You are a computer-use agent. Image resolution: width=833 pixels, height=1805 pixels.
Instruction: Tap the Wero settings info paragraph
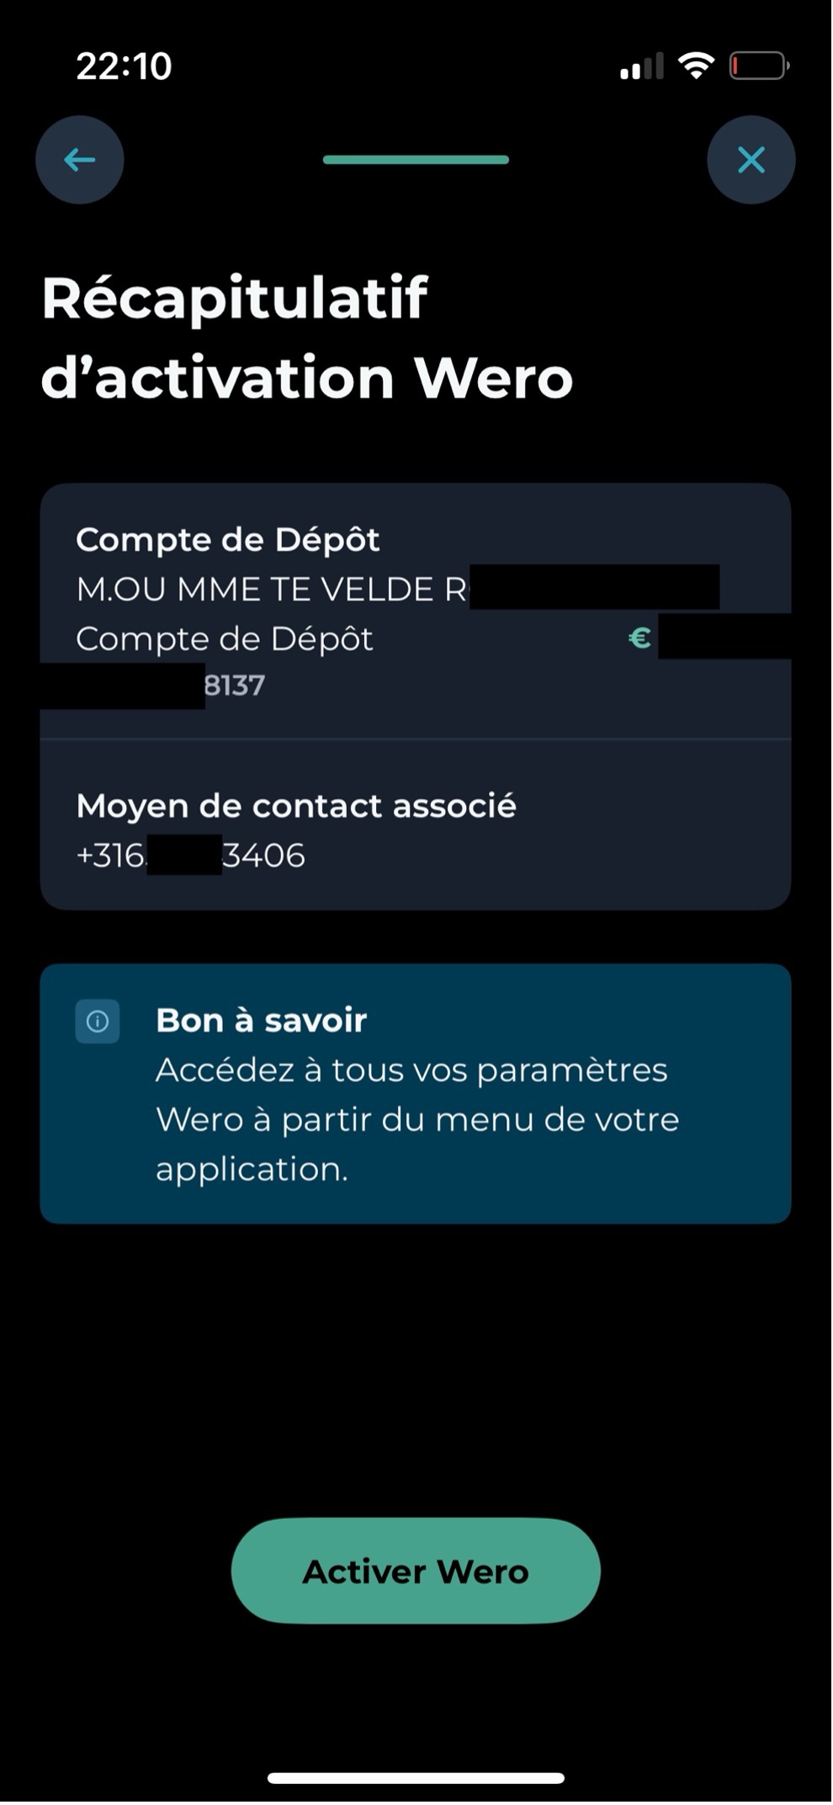point(416,1119)
